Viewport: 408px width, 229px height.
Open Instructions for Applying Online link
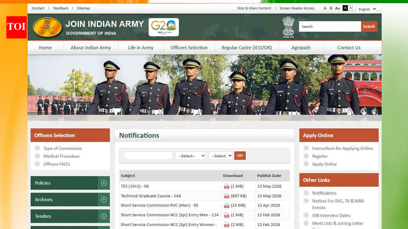point(342,148)
